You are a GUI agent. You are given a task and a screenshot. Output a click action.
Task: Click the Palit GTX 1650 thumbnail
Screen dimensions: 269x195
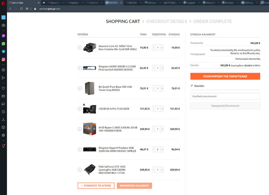coord(90,170)
